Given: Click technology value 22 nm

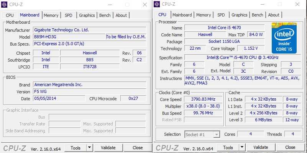Looking at the screenshot, I should click(195, 48).
